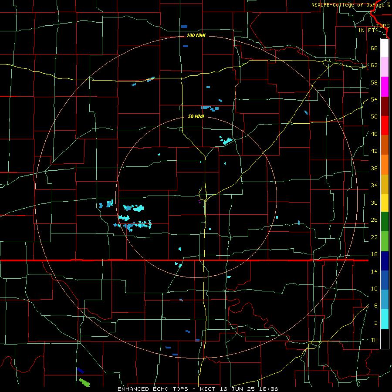Click the bright red 50 kft legend color

tap(385, 125)
